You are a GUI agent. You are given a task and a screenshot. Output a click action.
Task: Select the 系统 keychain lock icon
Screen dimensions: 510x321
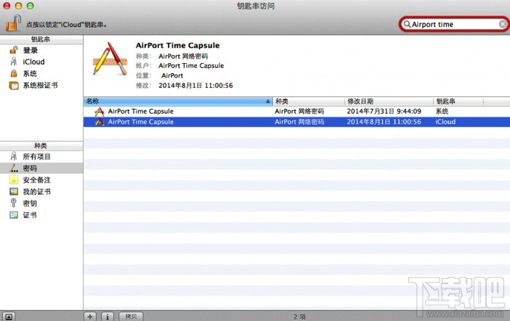point(14,73)
